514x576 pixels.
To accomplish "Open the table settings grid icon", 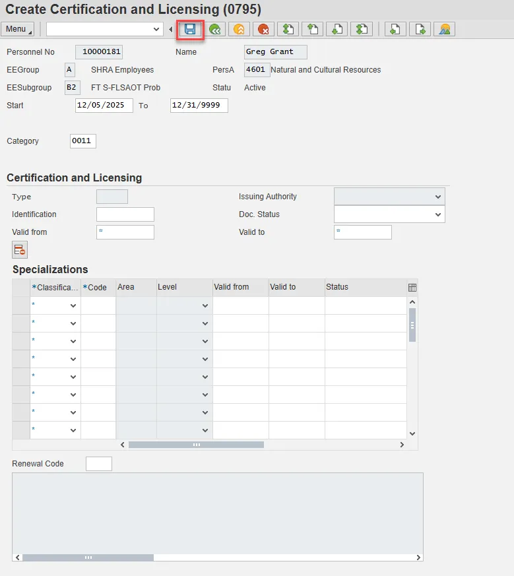I will [412, 288].
